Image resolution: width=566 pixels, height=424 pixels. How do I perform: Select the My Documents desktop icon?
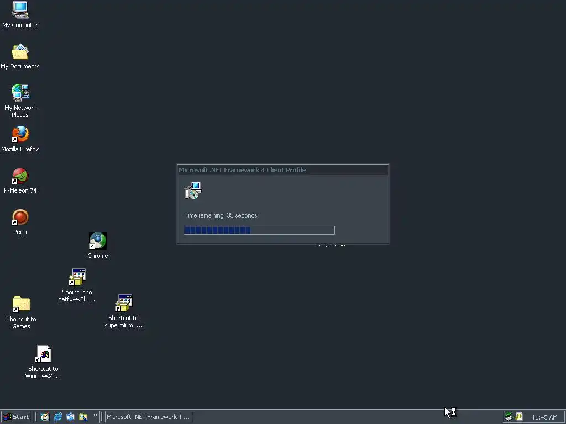click(x=20, y=56)
